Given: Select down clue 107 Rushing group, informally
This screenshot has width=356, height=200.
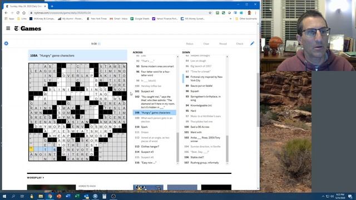Looking at the screenshot, I should 204,163.
